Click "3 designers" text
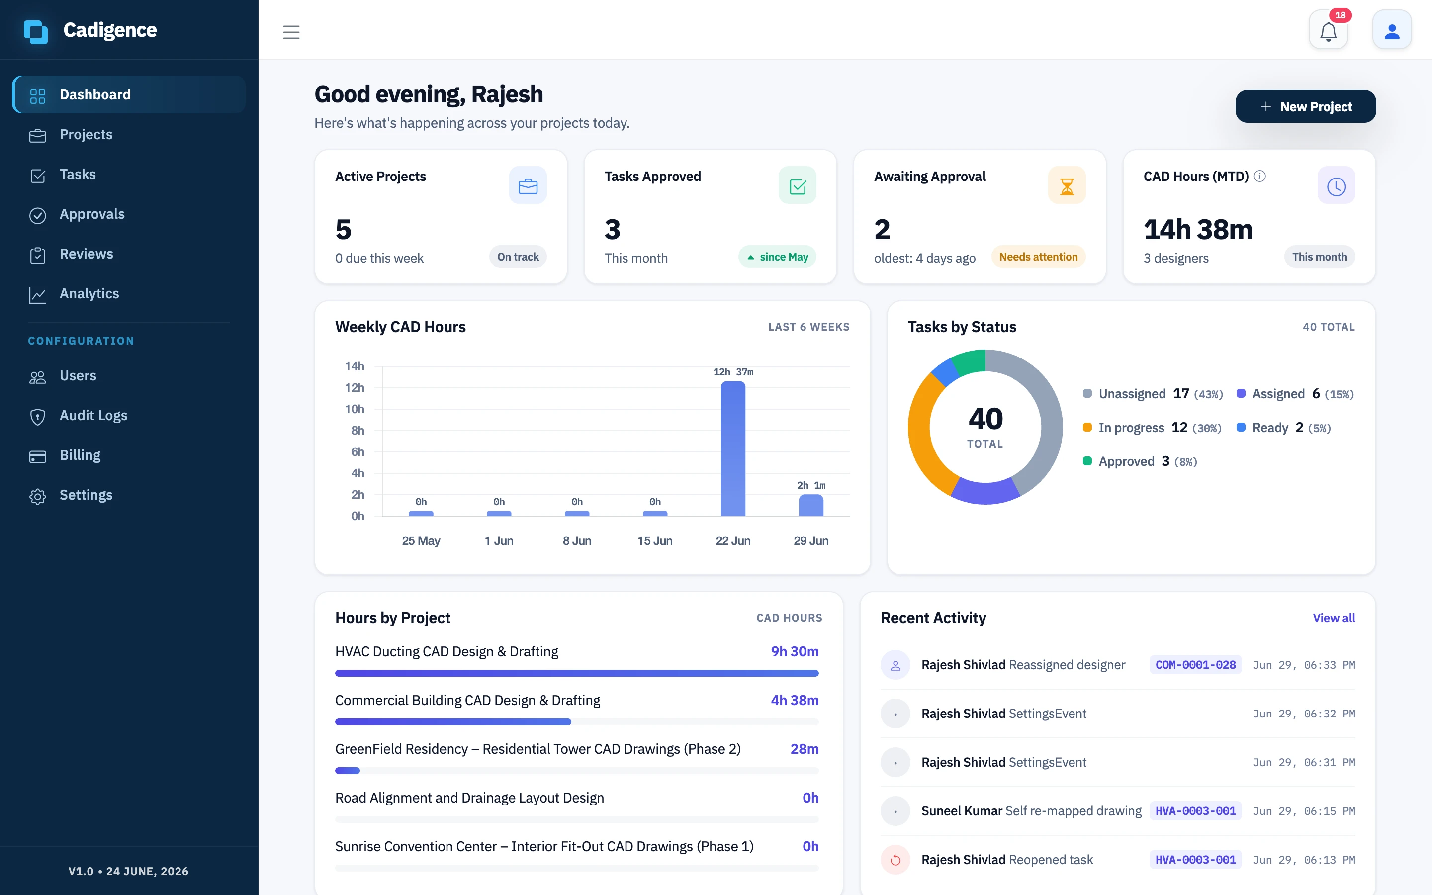This screenshot has width=1432, height=895. click(x=1176, y=258)
